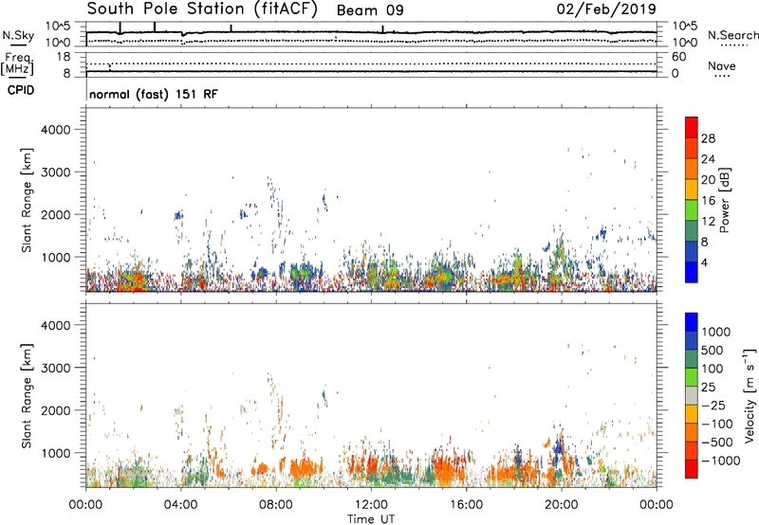The image size is (759, 525).
Task: Click the "16" power colorbar tick label
Action: click(x=708, y=200)
